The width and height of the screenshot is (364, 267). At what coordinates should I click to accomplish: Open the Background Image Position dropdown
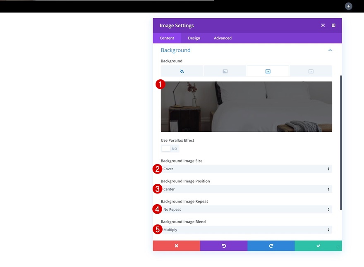(246, 189)
